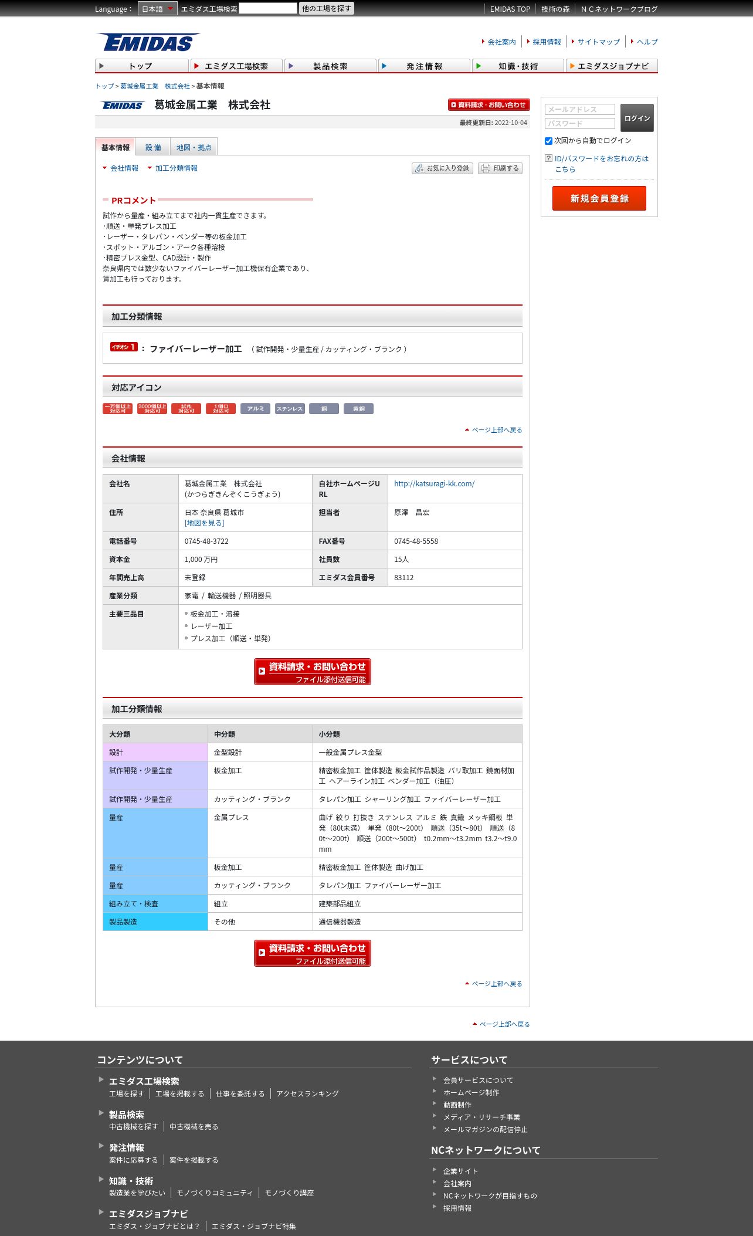Open footer メールマガジンの配信停止 link
The image size is (753, 1236).
tap(485, 1130)
